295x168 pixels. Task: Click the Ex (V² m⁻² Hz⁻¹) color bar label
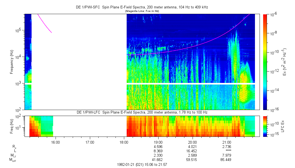[x=284, y=62]
